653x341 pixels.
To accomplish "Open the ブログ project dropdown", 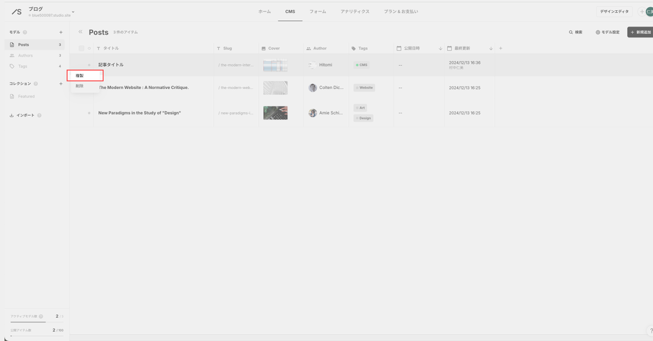I will [x=73, y=12].
